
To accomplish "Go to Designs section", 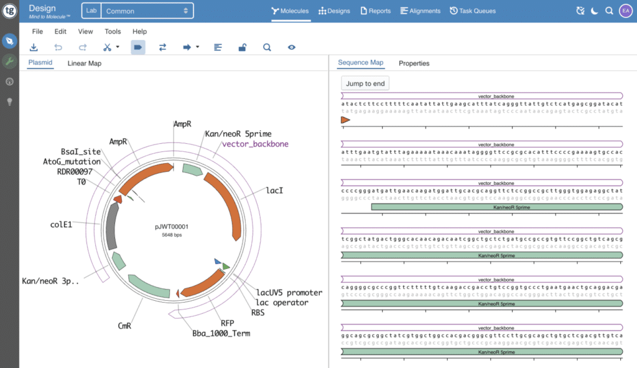I will pyautogui.click(x=334, y=11).
